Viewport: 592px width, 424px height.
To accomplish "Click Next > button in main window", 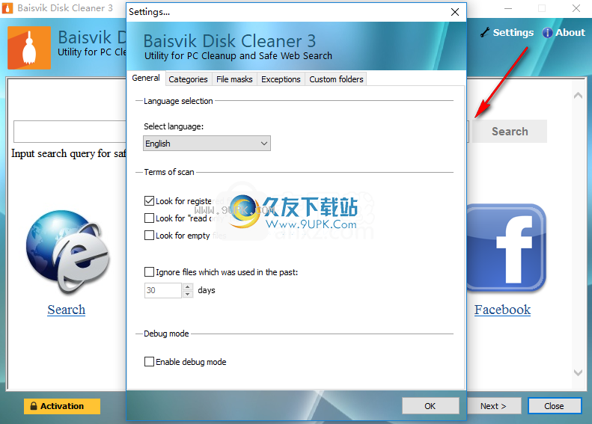I will tap(493, 406).
